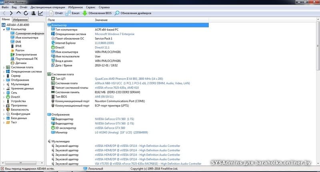Expand the Мультимедиа tree node
Viewport: 320px width, 172px height.
[4, 84]
